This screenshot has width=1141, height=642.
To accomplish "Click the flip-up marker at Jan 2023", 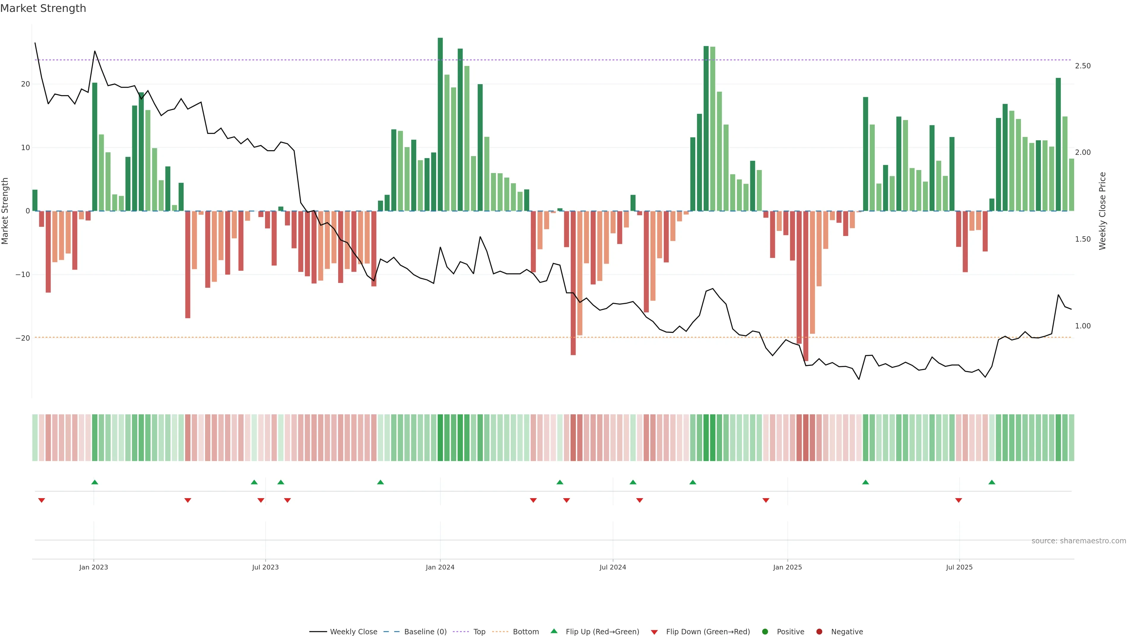I will click(x=94, y=482).
